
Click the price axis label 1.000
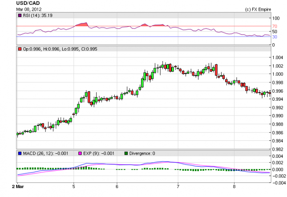click(278, 74)
